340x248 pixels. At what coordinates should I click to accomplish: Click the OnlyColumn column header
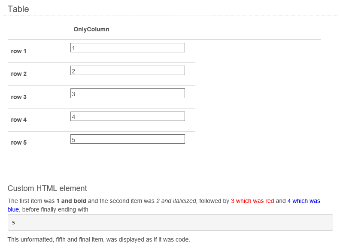pyautogui.click(x=91, y=30)
